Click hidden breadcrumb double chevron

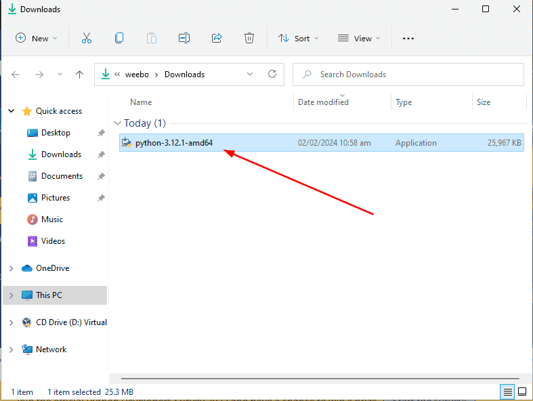pos(117,74)
